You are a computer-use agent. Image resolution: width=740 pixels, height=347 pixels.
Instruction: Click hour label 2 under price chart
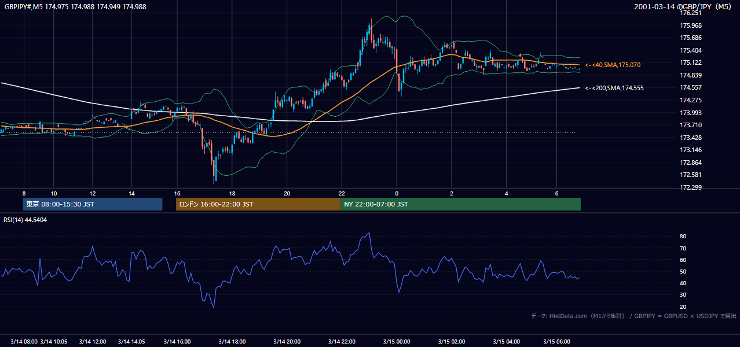pyautogui.click(x=452, y=193)
